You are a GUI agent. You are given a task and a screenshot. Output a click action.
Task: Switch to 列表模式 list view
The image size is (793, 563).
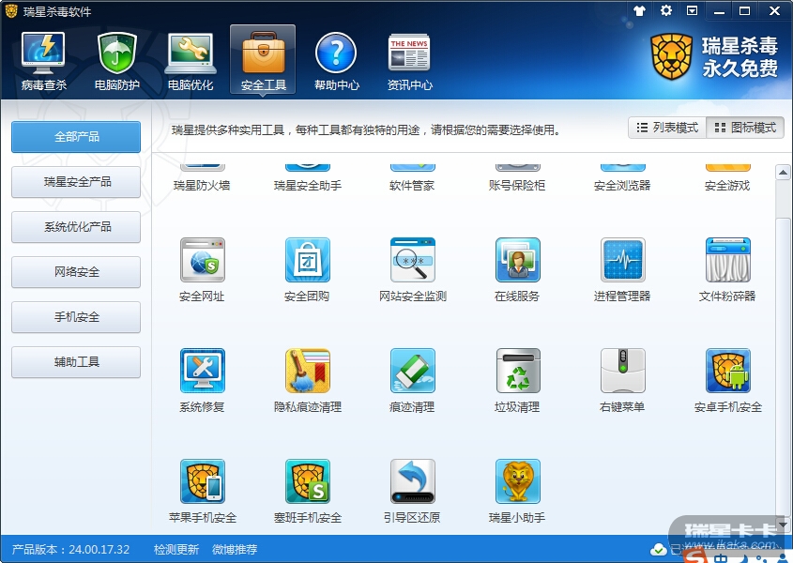pos(667,128)
